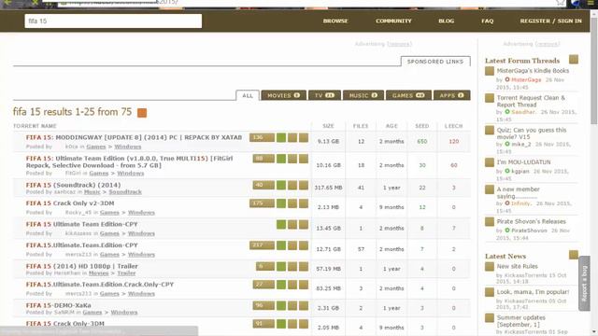Image resolution: width=598 pixels, height=336 pixels.
Task: Click icon next to New site Rules news
Action: tap(490, 267)
